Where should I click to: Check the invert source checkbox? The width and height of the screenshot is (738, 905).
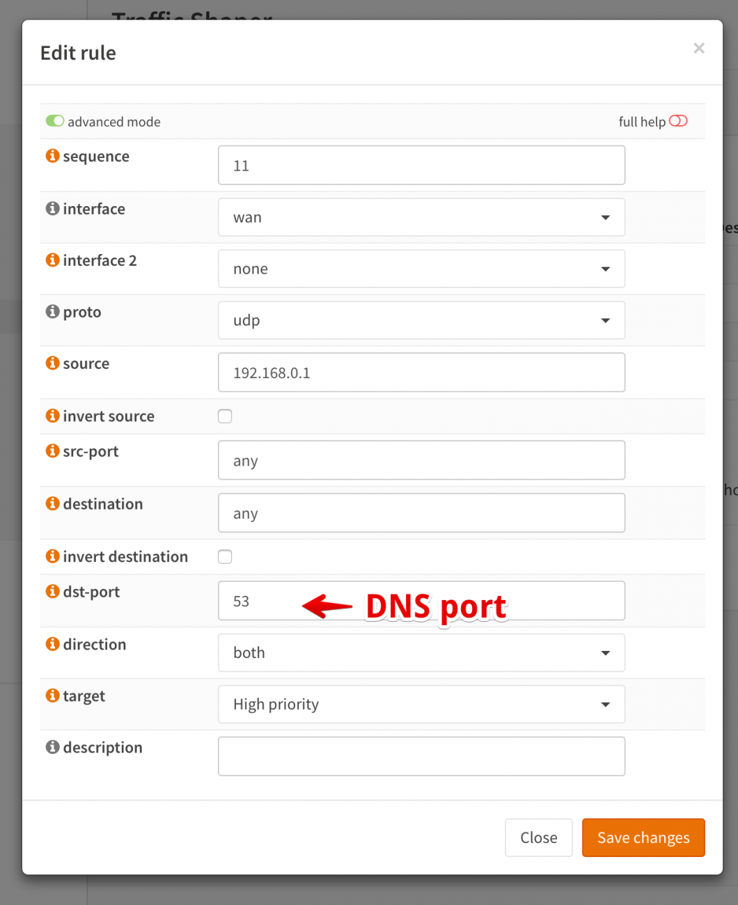(225, 416)
